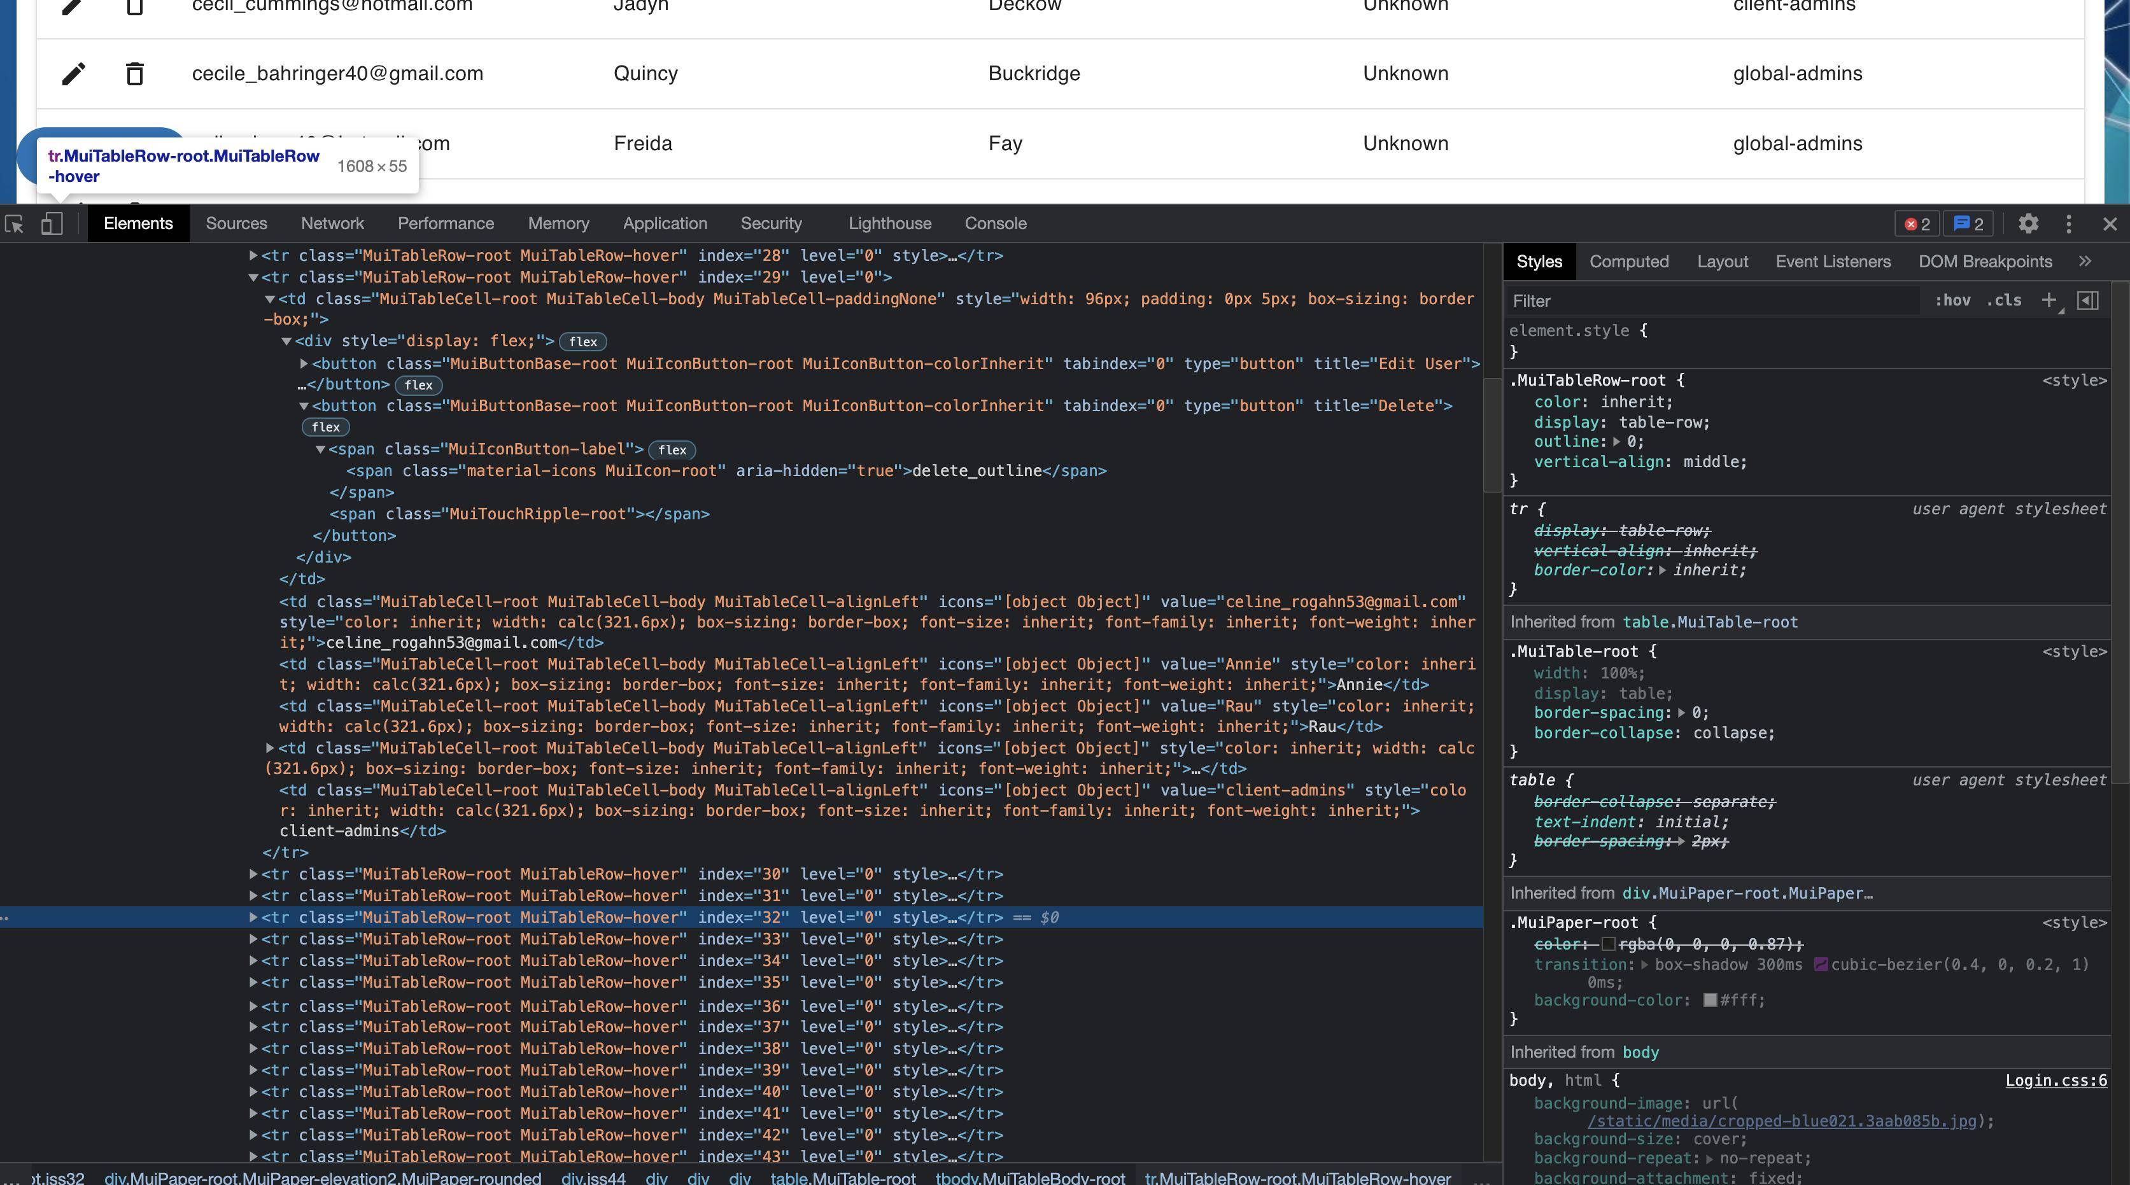Toggle the :hov element state button
This screenshot has width=2130, height=1185.
[1952, 301]
